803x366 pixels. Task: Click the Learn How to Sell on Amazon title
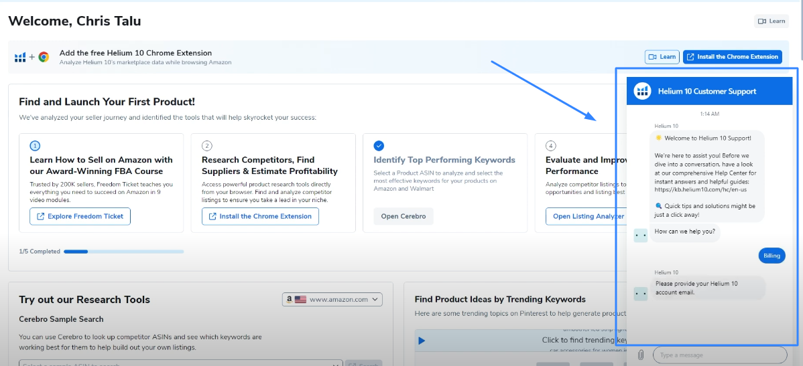pyautogui.click(x=101, y=165)
